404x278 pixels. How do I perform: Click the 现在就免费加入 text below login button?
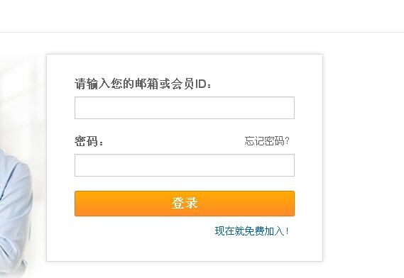tap(250, 231)
